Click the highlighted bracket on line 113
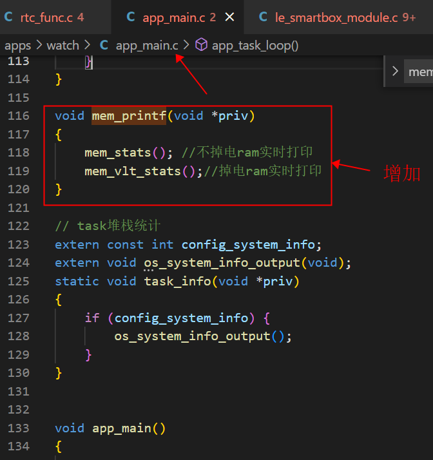Image resolution: width=433 pixels, height=460 pixels. pos(89,62)
